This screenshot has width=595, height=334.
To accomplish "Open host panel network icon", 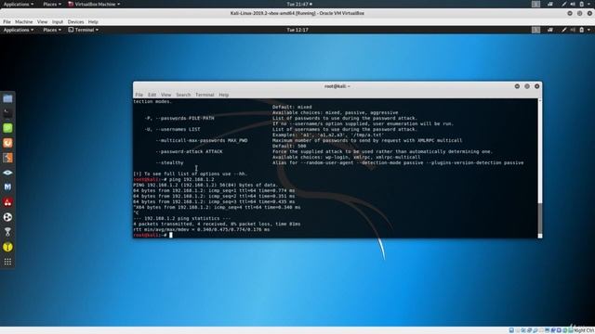I will tap(550, 4).
